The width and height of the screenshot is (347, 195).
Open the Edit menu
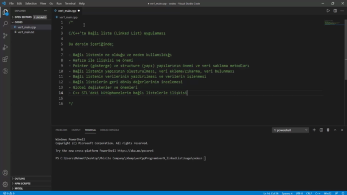[20, 4]
